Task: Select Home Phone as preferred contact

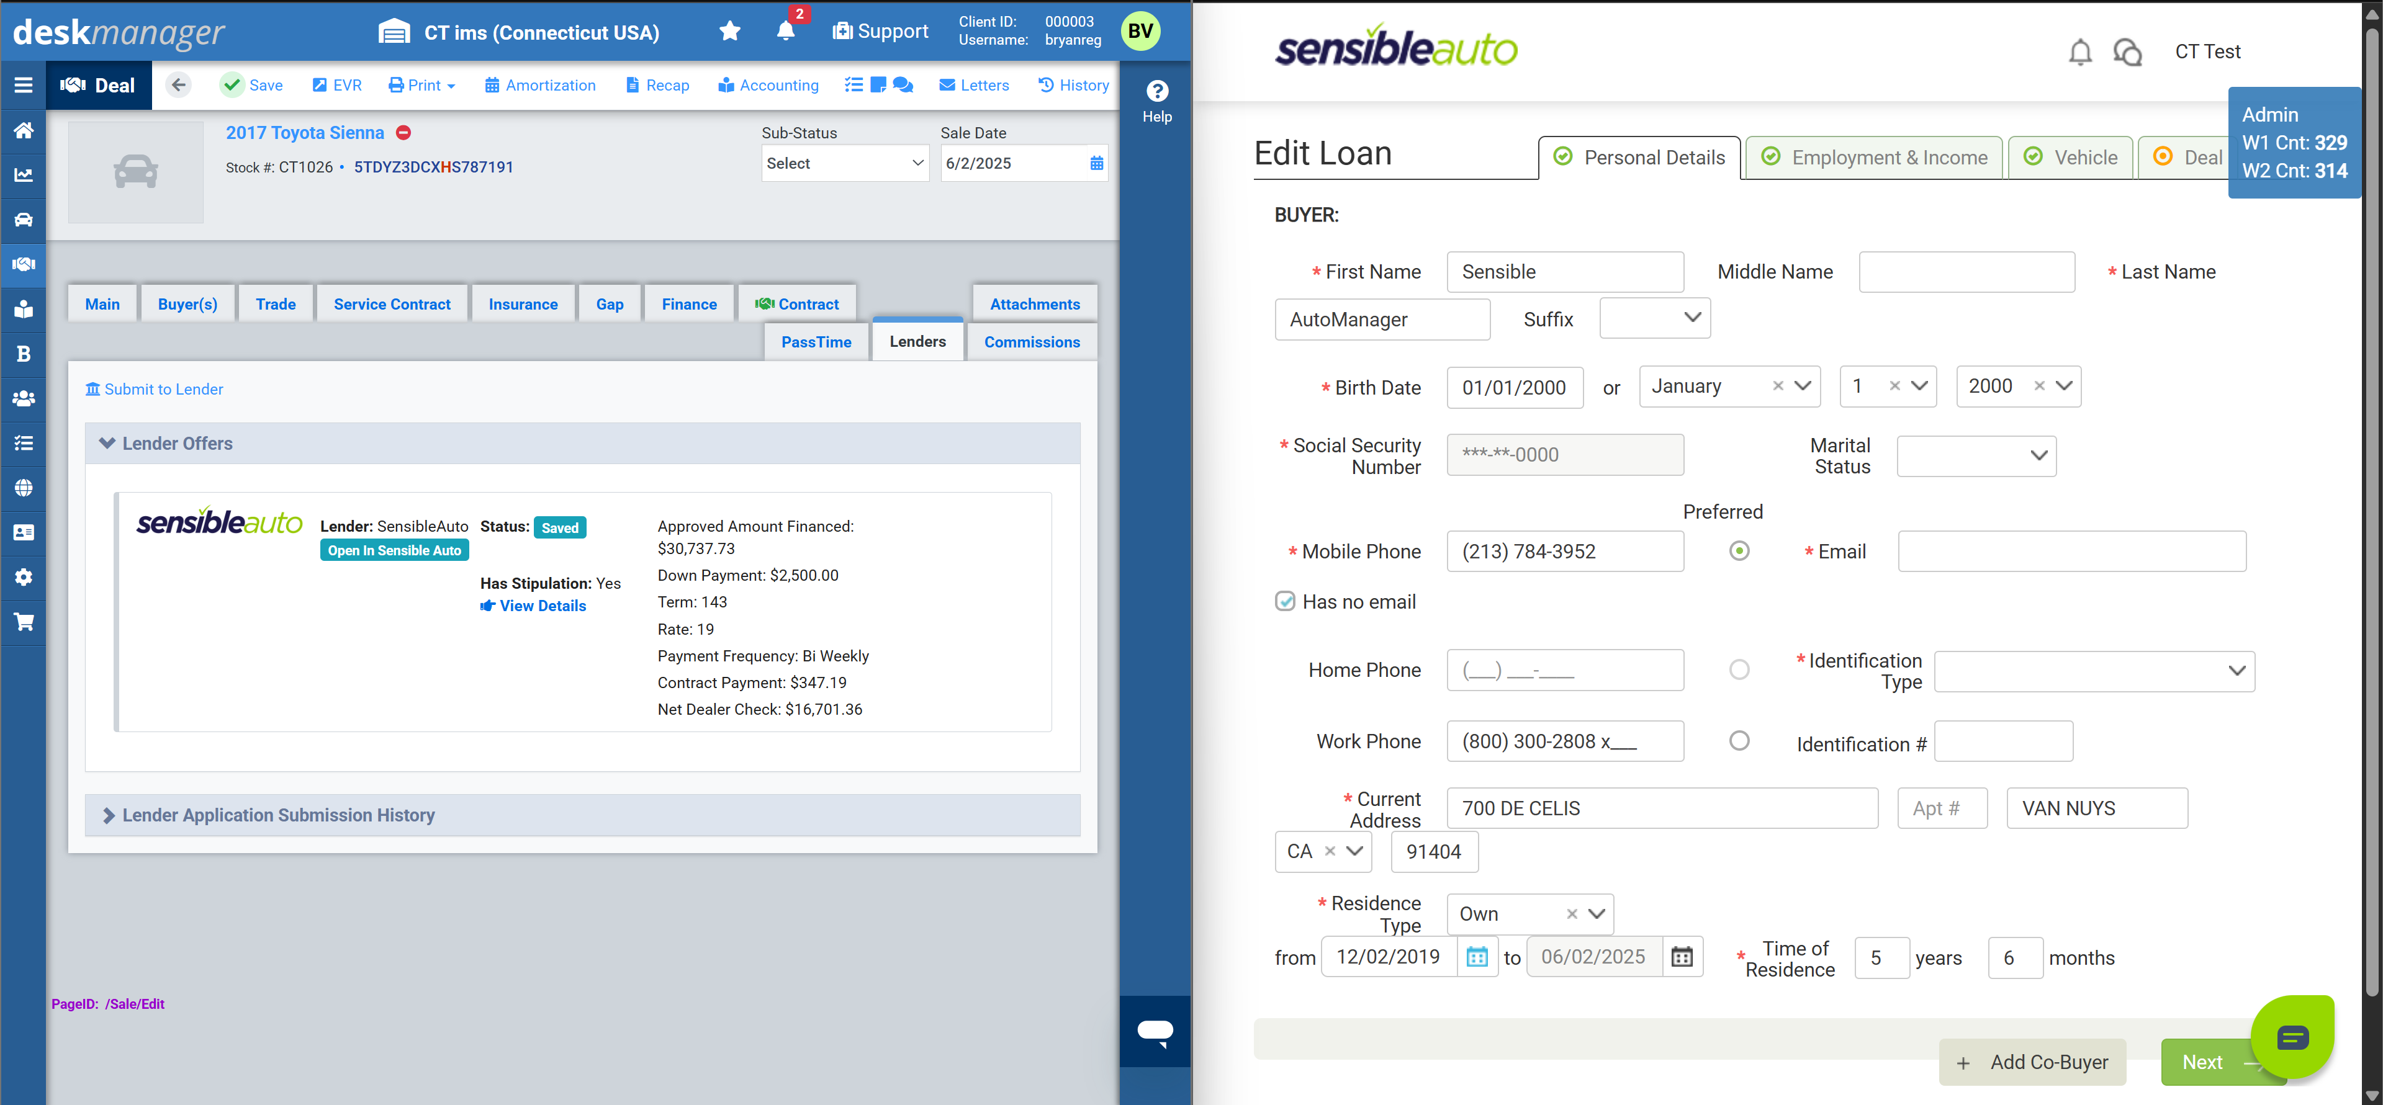Action: click(1739, 669)
